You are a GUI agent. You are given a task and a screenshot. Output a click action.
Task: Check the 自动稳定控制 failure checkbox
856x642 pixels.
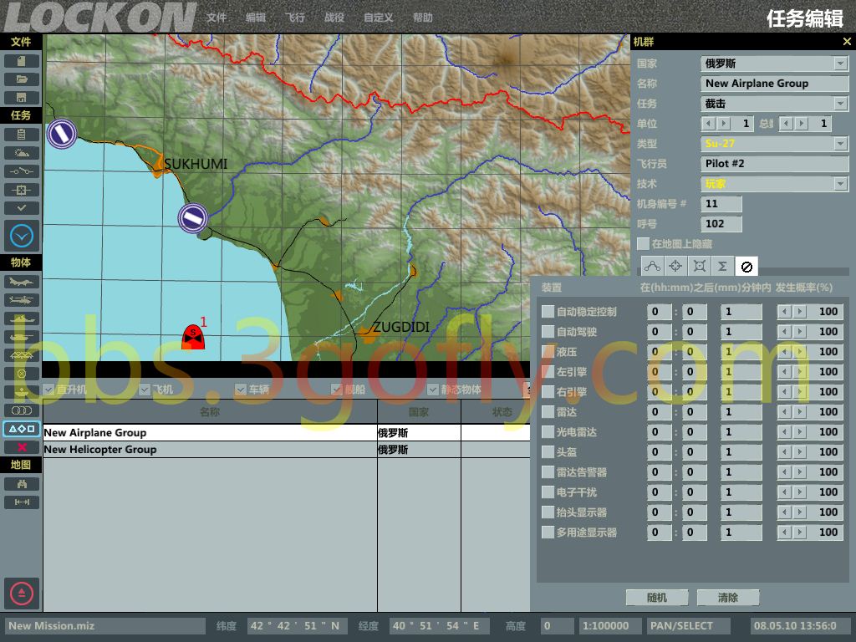click(548, 312)
